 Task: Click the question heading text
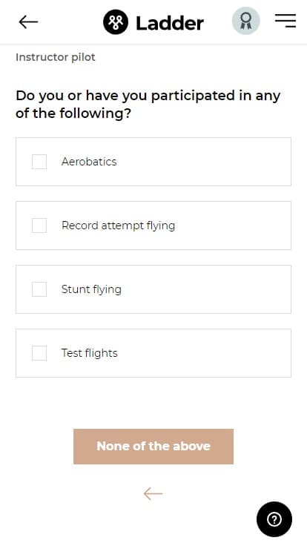pyautogui.click(x=148, y=105)
